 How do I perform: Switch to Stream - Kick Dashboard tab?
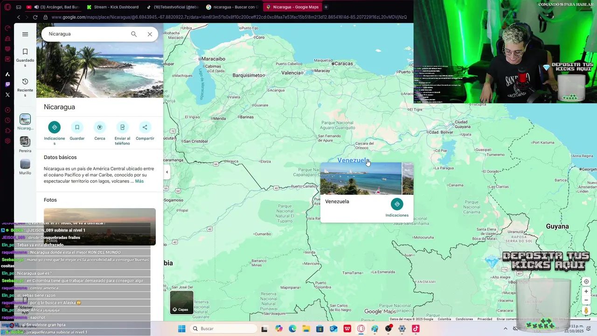[x=113, y=7]
